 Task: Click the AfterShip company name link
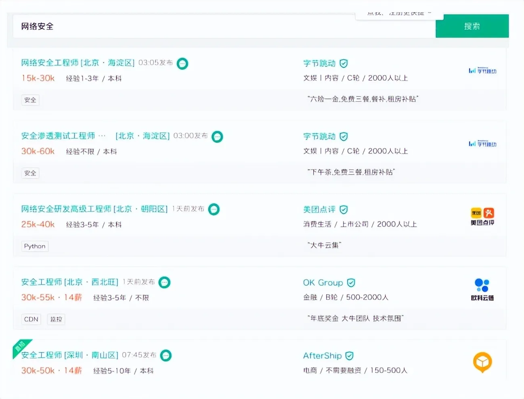coord(322,356)
